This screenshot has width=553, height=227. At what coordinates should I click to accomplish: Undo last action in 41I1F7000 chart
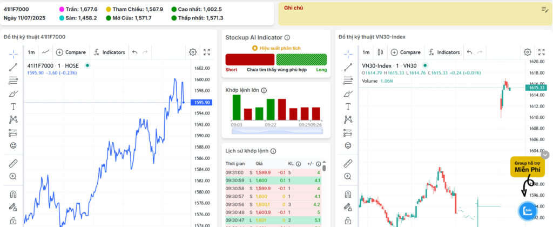click(134, 52)
